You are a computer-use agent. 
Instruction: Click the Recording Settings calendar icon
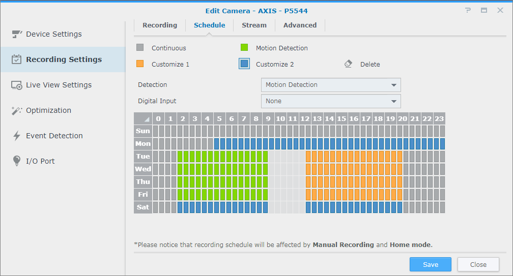coord(17,59)
